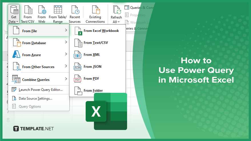Screen dimensions: 251x141
Task: Choose From Text/CSV in the submenu
Action: click(x=97, y=43)
